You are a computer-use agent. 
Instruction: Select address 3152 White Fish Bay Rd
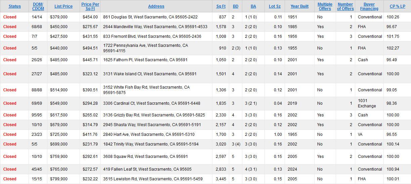(x=146, y=90)
